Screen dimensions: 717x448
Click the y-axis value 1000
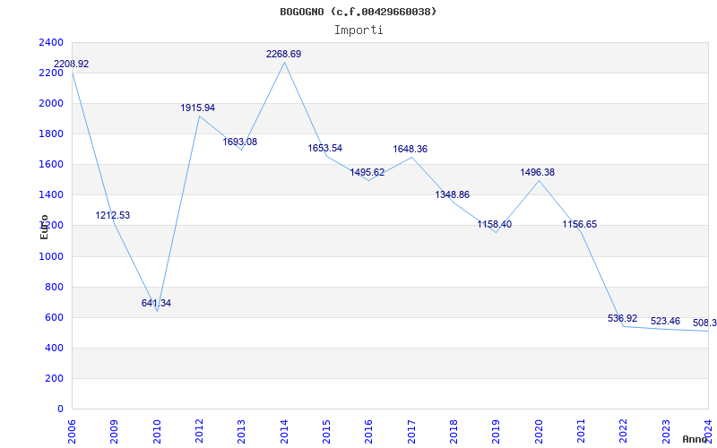(51, 256)
